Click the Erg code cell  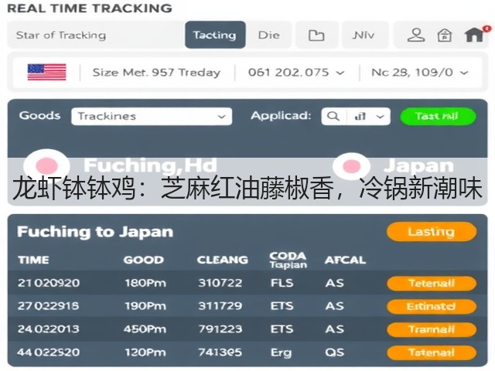[281, 353]
